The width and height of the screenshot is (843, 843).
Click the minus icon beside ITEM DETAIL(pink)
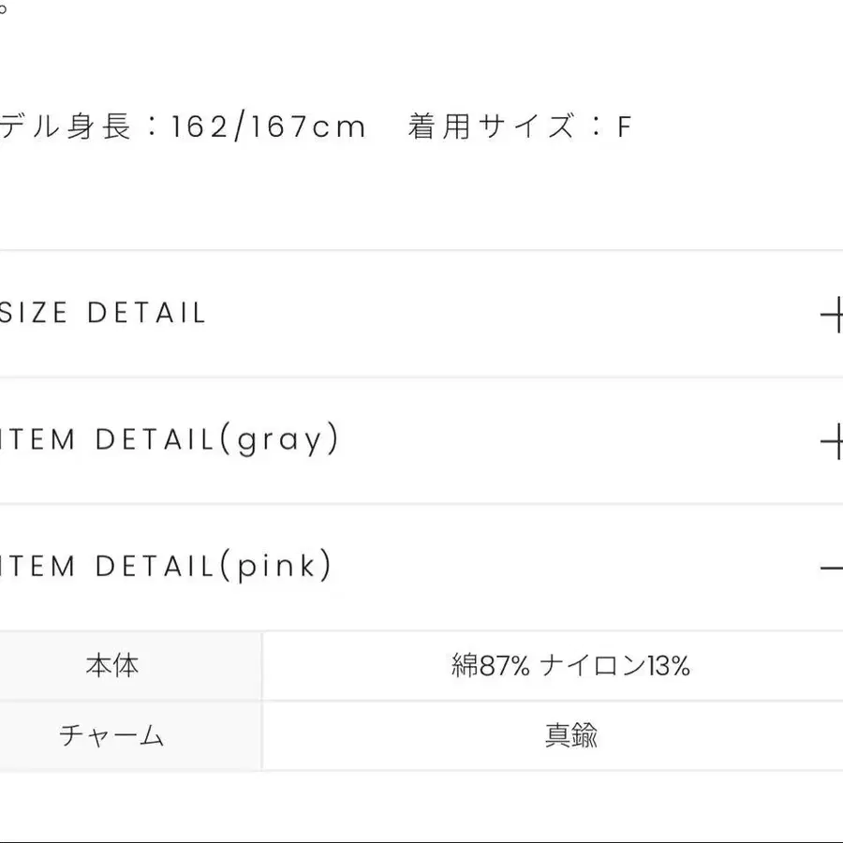point(832,568)
